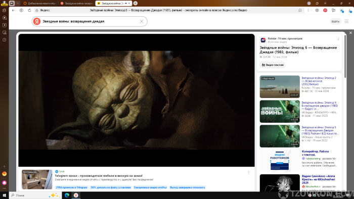Open the three-dot menu beside the address bar

(x=308, y=11)
